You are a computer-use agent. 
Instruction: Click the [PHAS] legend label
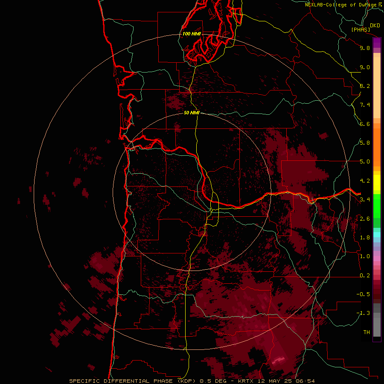pyautogui.click(x=361, y=29)
